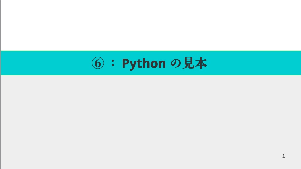The height and width of the screenshot is (169, 301).
Task: Click the letter "y" in Python
Action: pos(132,64)
